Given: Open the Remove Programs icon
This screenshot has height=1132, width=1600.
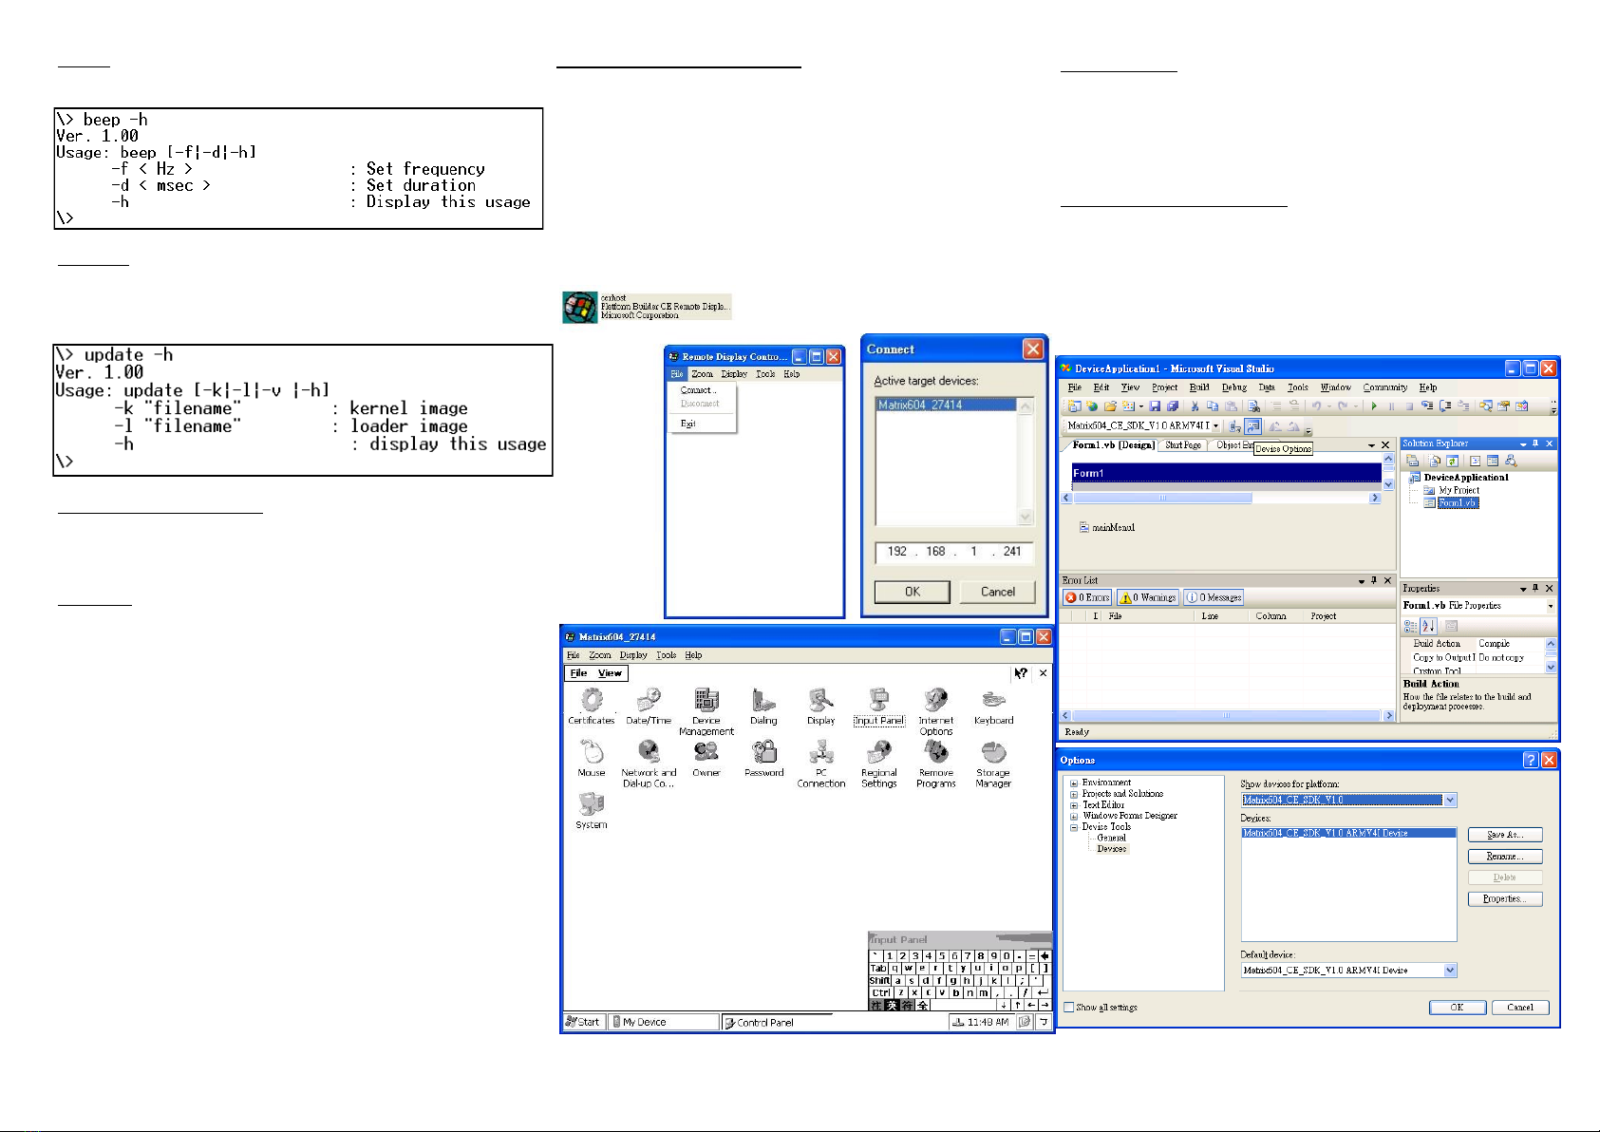Looking at the screenshot, I should point(936,764).
